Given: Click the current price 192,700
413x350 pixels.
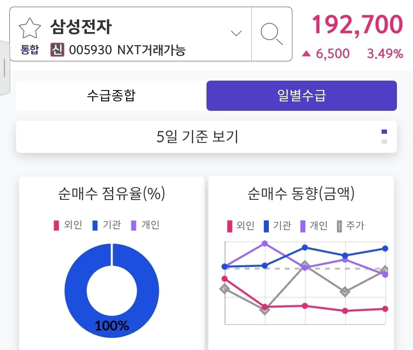Looking at the screenshot, I should tap(357, 24).
